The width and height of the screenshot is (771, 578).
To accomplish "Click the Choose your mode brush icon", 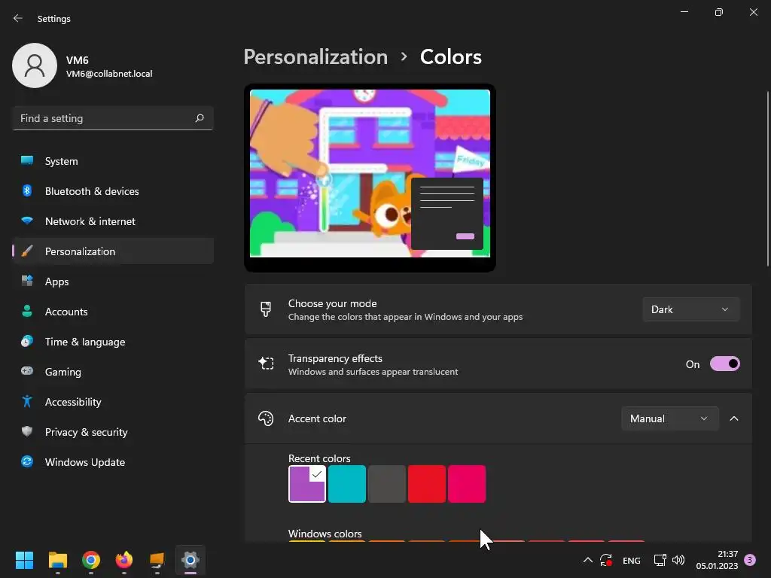I will click(x=266, y=309).
